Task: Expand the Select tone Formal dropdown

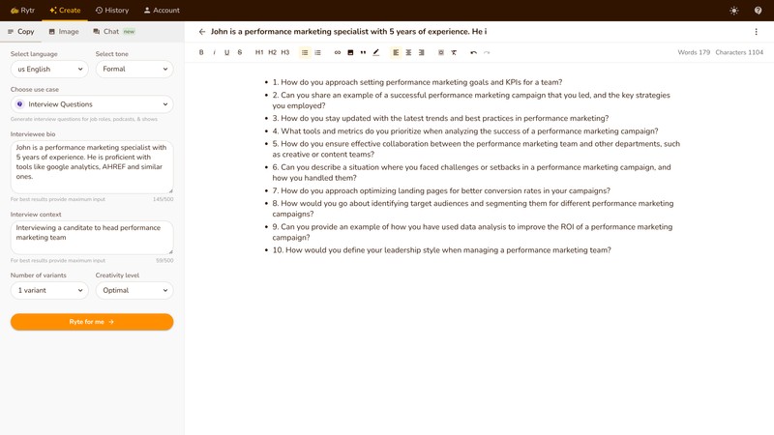Action: tap(134, 70)
